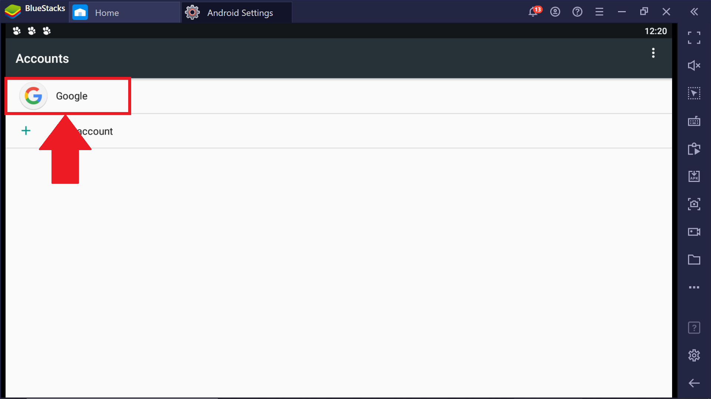Enter fullscreen mode from sidebar
Image resolution: width=711 pixels, height=399 pixels.
[x=694, y=38]
